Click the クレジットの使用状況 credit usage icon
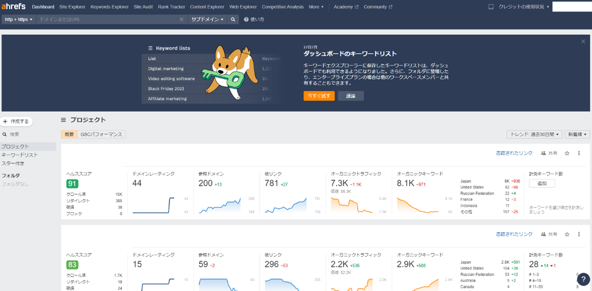The image size is (592, 291). [490, 6]
